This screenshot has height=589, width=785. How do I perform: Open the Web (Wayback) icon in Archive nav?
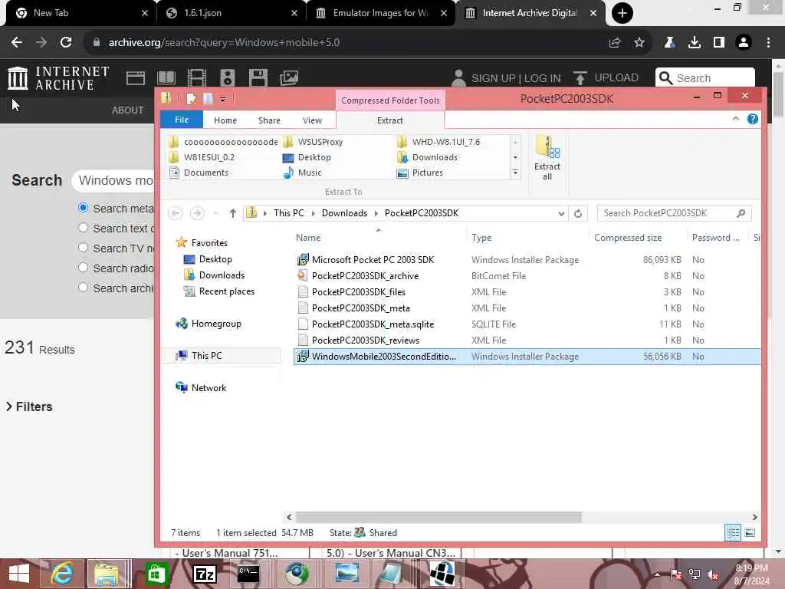[135, 78]
